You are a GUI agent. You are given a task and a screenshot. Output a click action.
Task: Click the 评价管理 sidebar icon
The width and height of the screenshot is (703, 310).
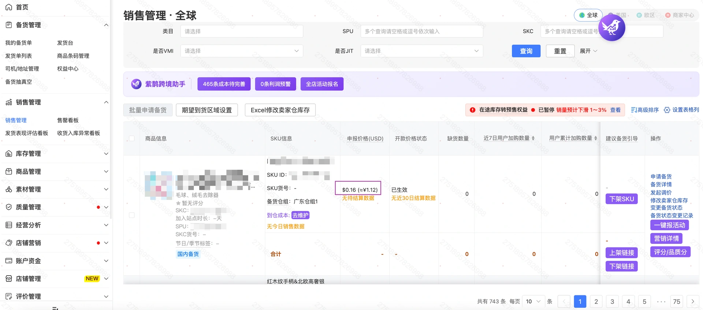9,296
